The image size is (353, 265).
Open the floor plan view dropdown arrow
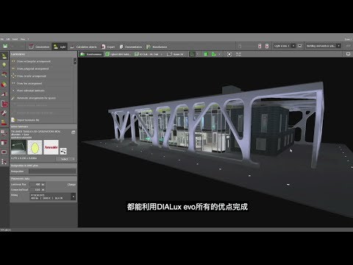click(x=198, y=54)
